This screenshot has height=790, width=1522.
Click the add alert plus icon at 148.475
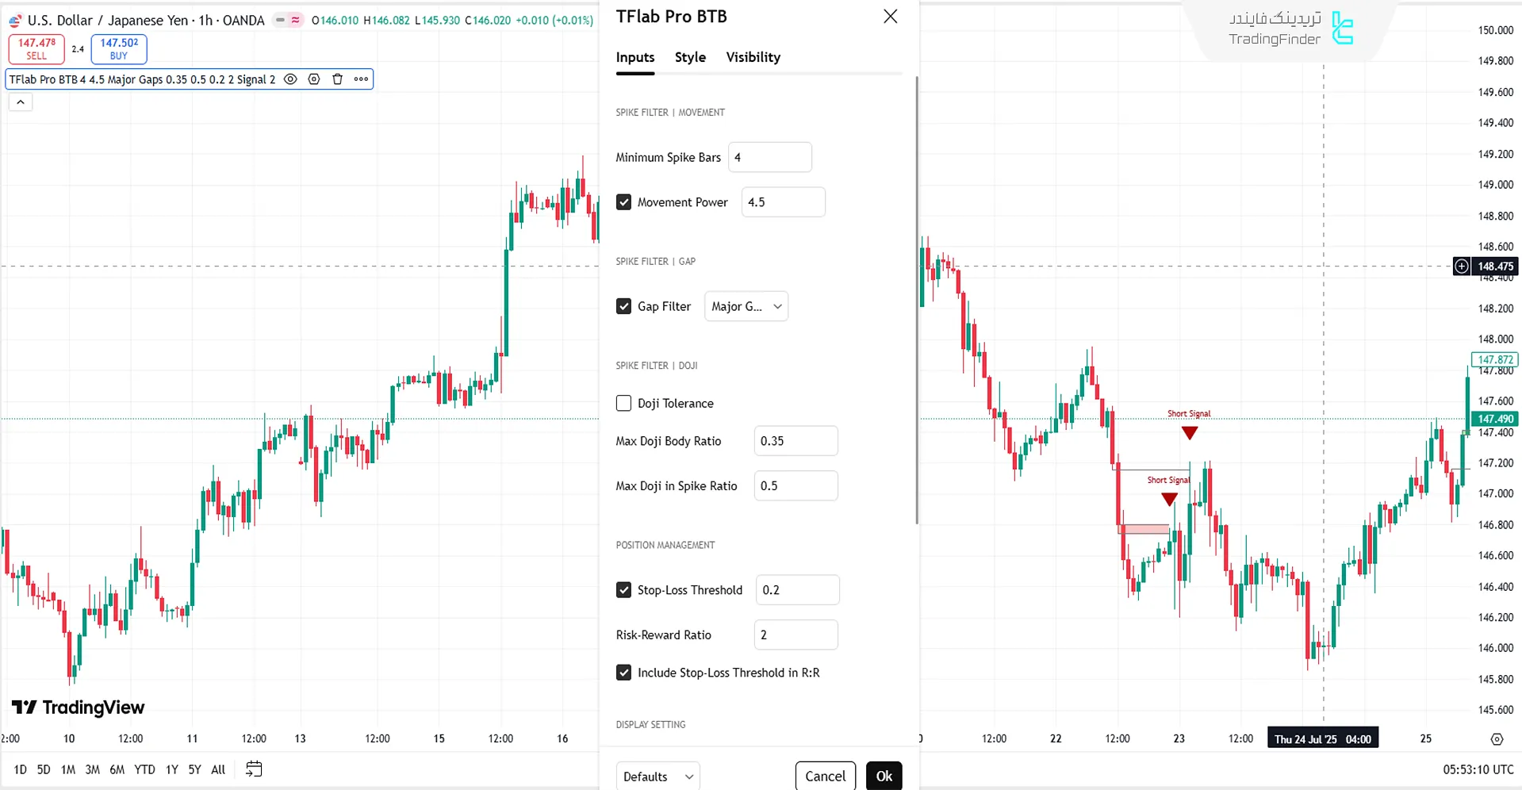pyautogui.click(x=1461, y=266)
